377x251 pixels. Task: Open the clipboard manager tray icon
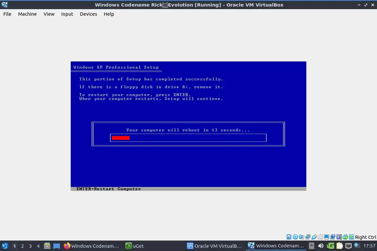[x=339, y=246]
